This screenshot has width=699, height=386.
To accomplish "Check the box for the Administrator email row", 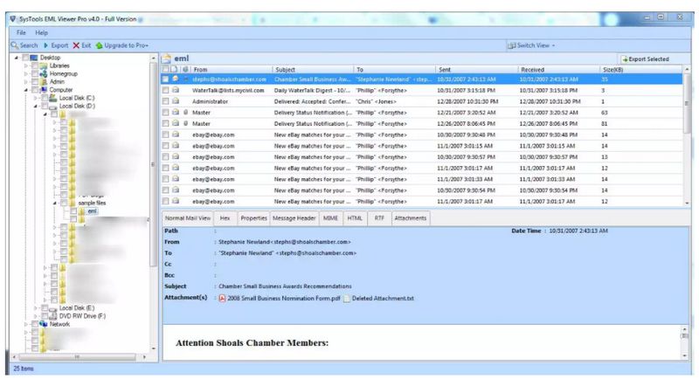I will [165, 101].
